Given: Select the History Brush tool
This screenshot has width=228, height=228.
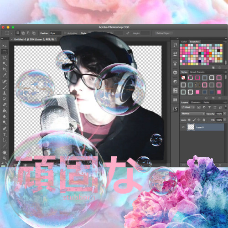Looking at the screenshot, I should point(5,99).
